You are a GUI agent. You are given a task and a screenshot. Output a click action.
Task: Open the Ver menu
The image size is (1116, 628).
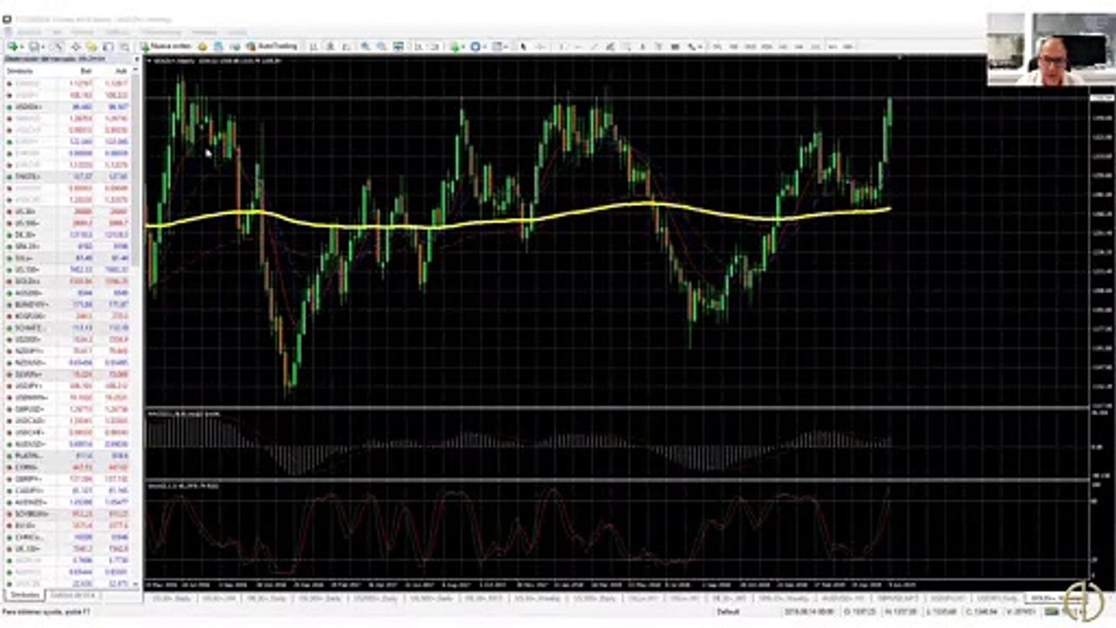pyautogui.click(x=56, y=32)
